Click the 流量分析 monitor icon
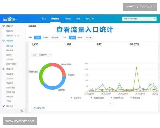 (x=3, y=26)
